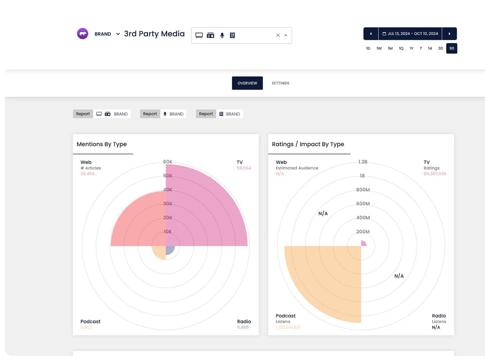
Task: Select the 30 day range option
Action: 440,48
